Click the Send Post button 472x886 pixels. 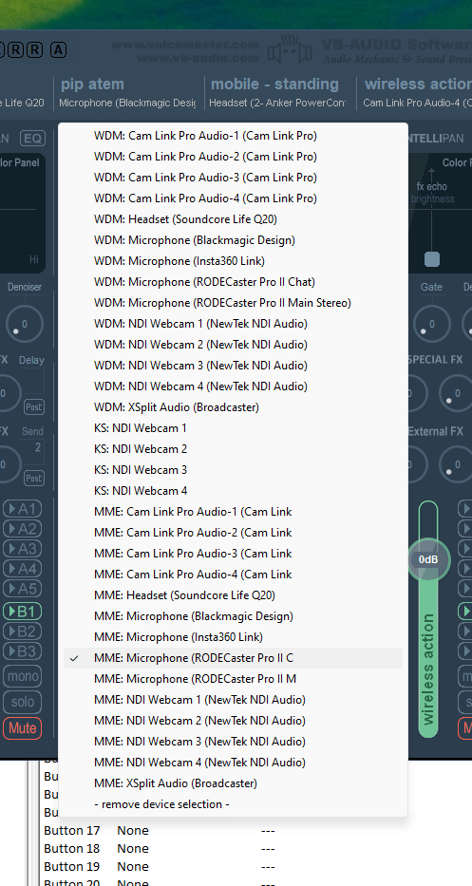[x=33, y=478]
